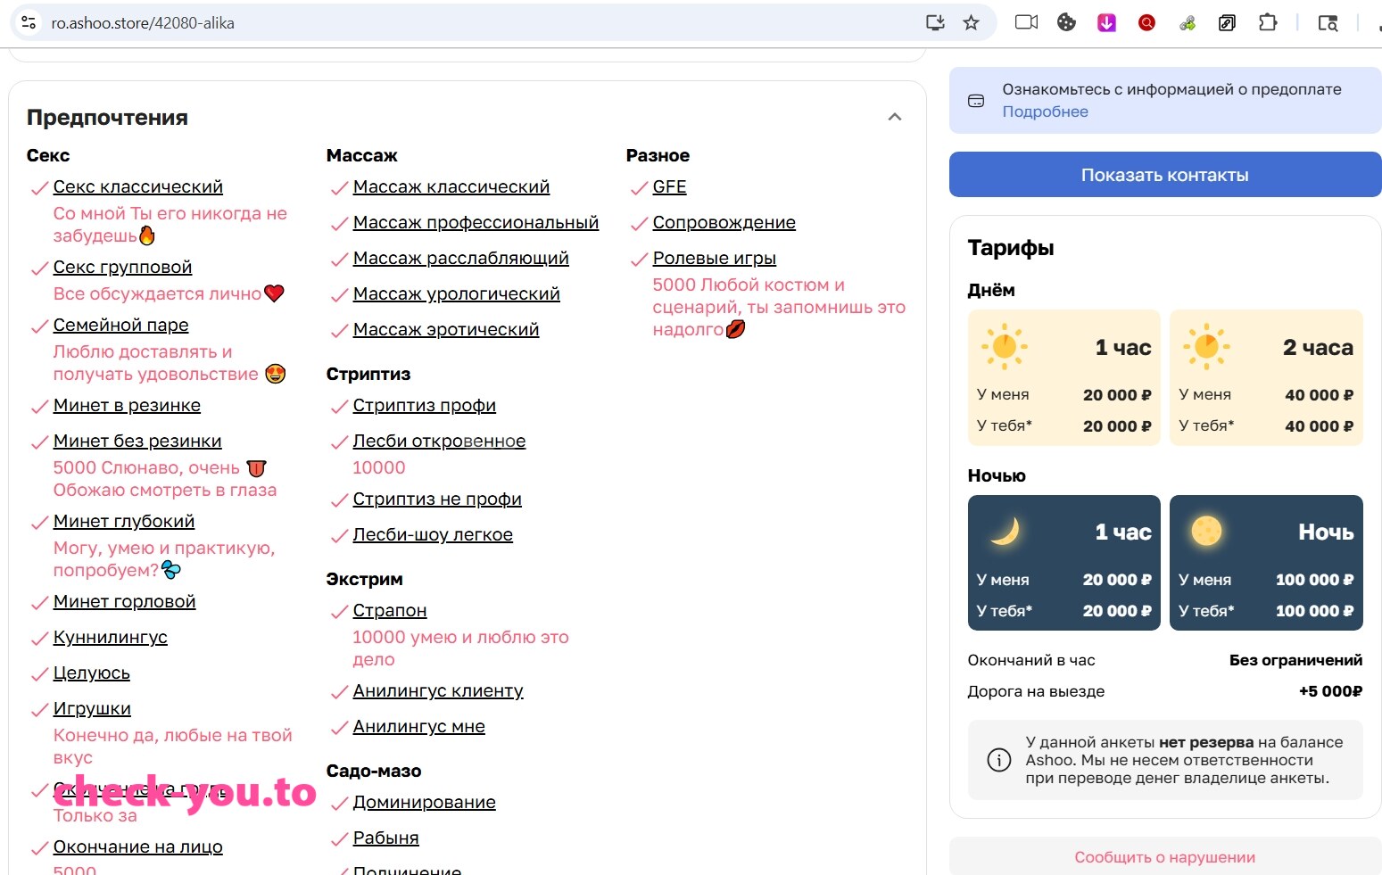This screenshot has width=1382, height=875.
Task: Open the Стриптиз профи link
Action: [424, 405]
